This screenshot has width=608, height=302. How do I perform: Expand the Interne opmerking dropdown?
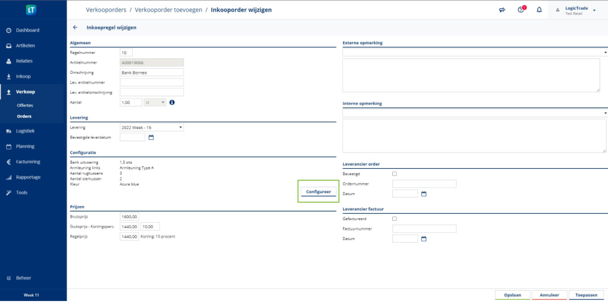click(x=605, y=113)
